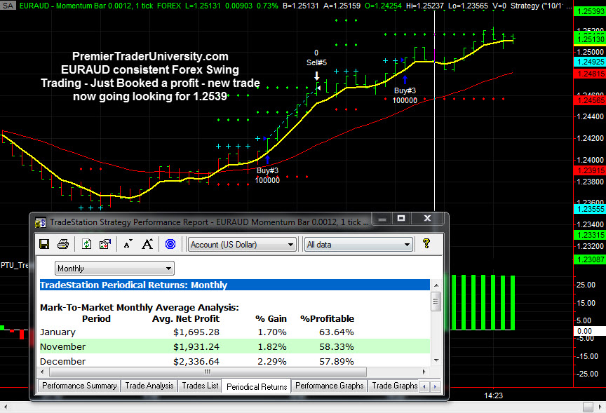Click the report horizontal scrollbar right arrow
The width and height of the screenshot is (606, 413).
(x=424, y=372)
